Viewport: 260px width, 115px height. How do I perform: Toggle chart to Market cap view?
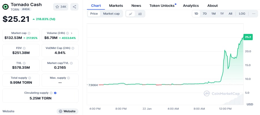(x=112, y=14)
